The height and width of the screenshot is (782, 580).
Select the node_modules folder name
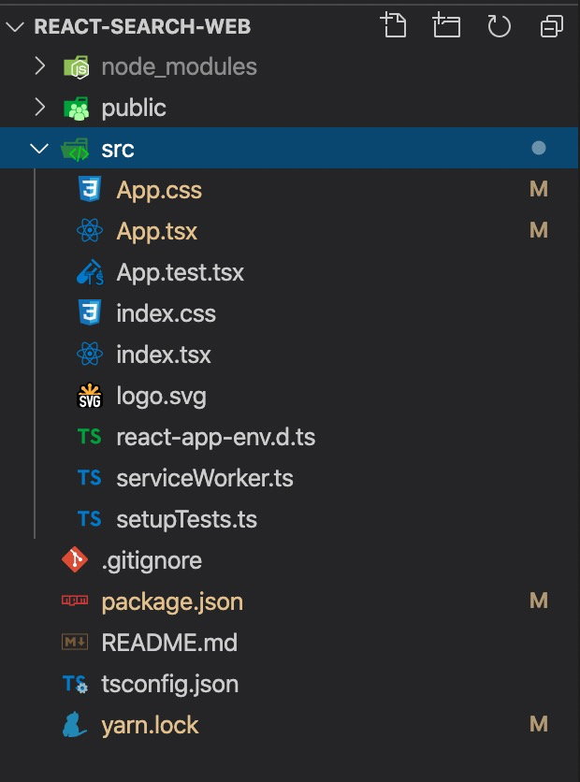pyautogui.click(x=179, y=66)
